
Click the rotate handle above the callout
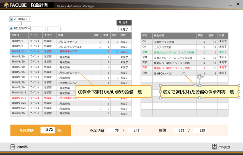point(200,77)
